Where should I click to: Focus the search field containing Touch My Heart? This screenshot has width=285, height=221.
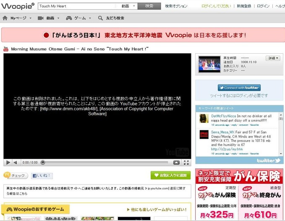[77, 6]
